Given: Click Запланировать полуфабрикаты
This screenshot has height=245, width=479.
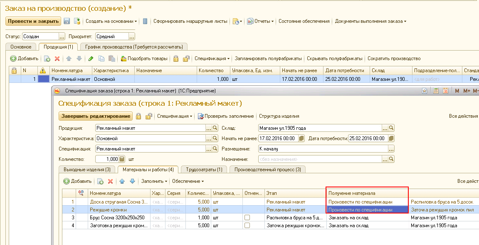Looking at the screenshot, I should tap(268, 58).
